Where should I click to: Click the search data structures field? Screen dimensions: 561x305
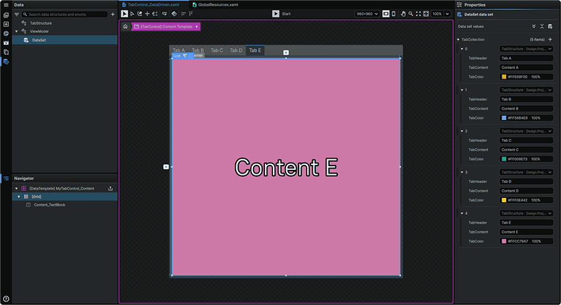[65, 14]
